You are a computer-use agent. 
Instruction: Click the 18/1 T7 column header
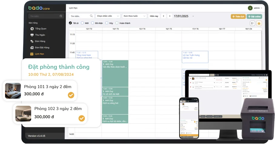(x=222, y=29)
